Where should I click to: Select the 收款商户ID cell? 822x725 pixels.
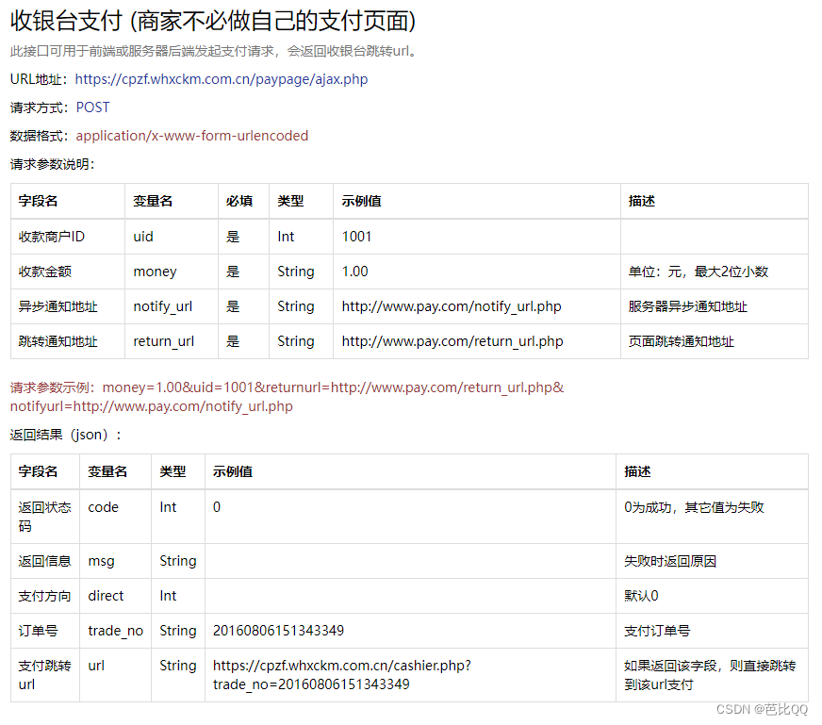[x=68, y=237]
